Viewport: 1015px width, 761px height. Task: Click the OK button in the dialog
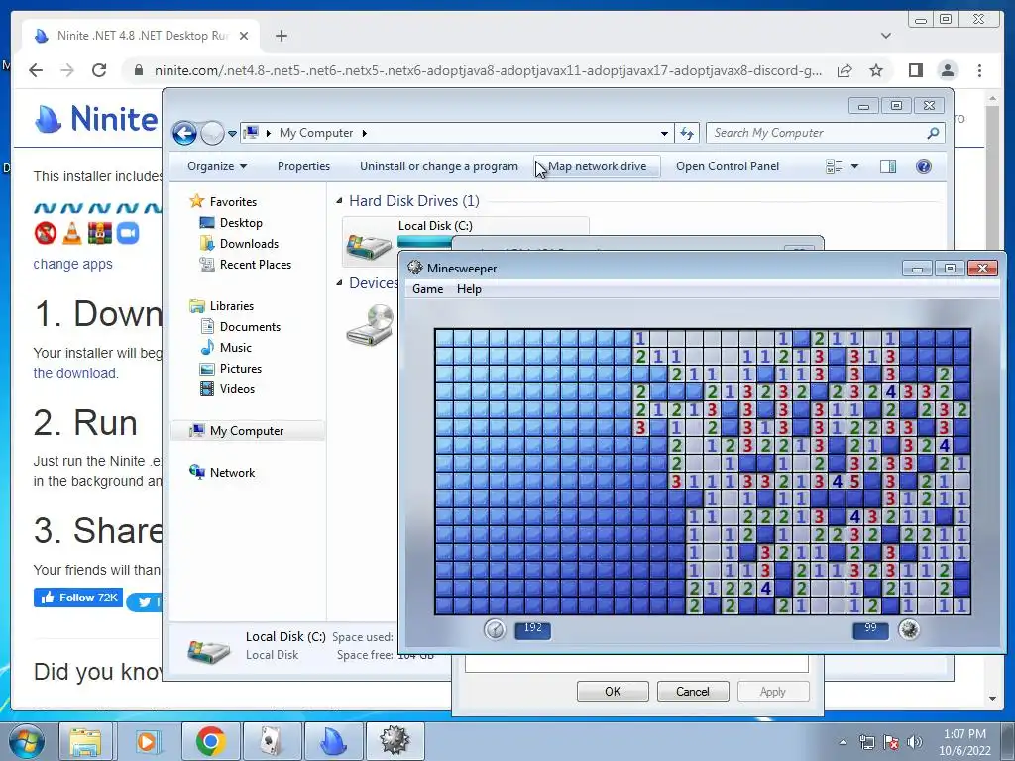(613, 691)
